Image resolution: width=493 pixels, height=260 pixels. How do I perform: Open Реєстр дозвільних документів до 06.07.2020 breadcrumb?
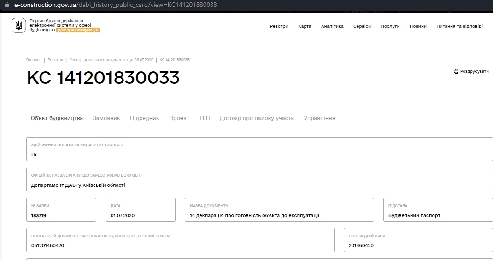coord(112,60)
